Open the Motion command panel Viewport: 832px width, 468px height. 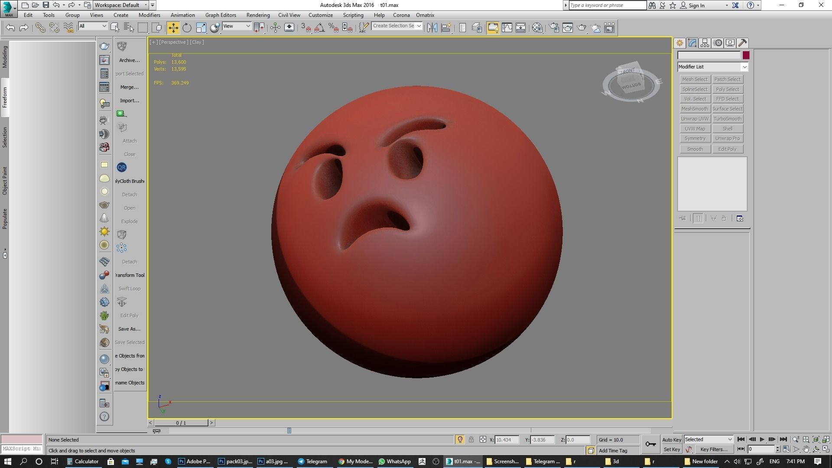[x=718, y=43]
